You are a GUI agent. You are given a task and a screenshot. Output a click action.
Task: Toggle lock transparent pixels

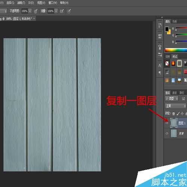pos(174,114)
